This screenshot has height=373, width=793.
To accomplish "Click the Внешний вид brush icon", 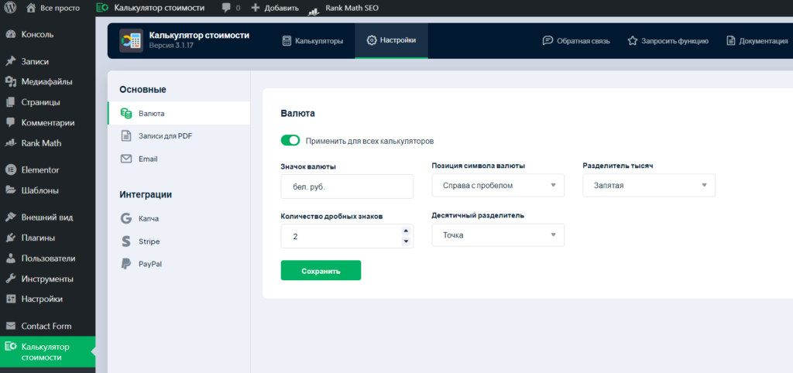I will tap(10, 217).
